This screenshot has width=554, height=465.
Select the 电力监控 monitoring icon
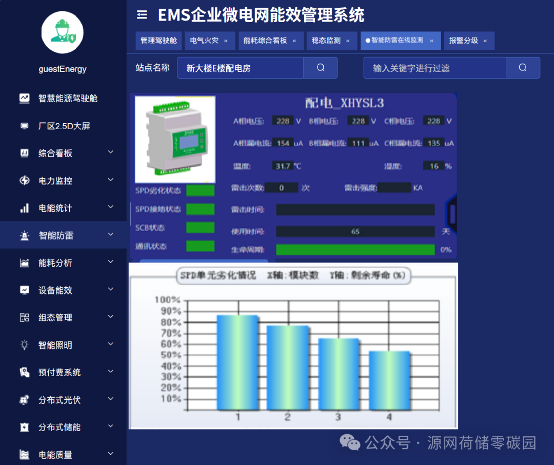pyautogui.click(x=24, y=180)
